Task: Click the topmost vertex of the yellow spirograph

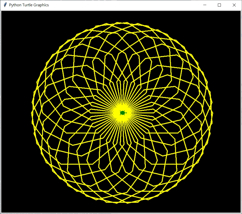Action: point(123,22)
